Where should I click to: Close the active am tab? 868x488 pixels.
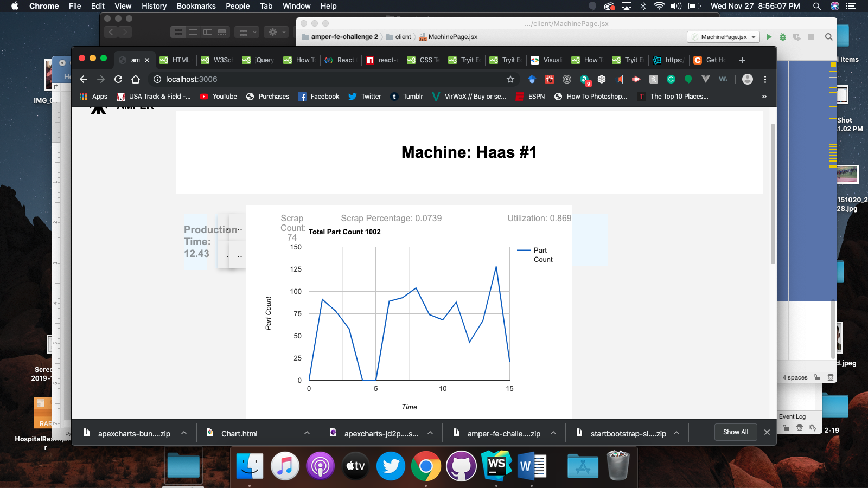(147, 60)
